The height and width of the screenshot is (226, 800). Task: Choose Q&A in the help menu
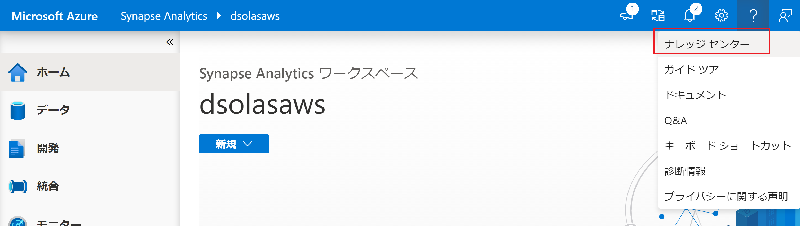click(675, 121)
